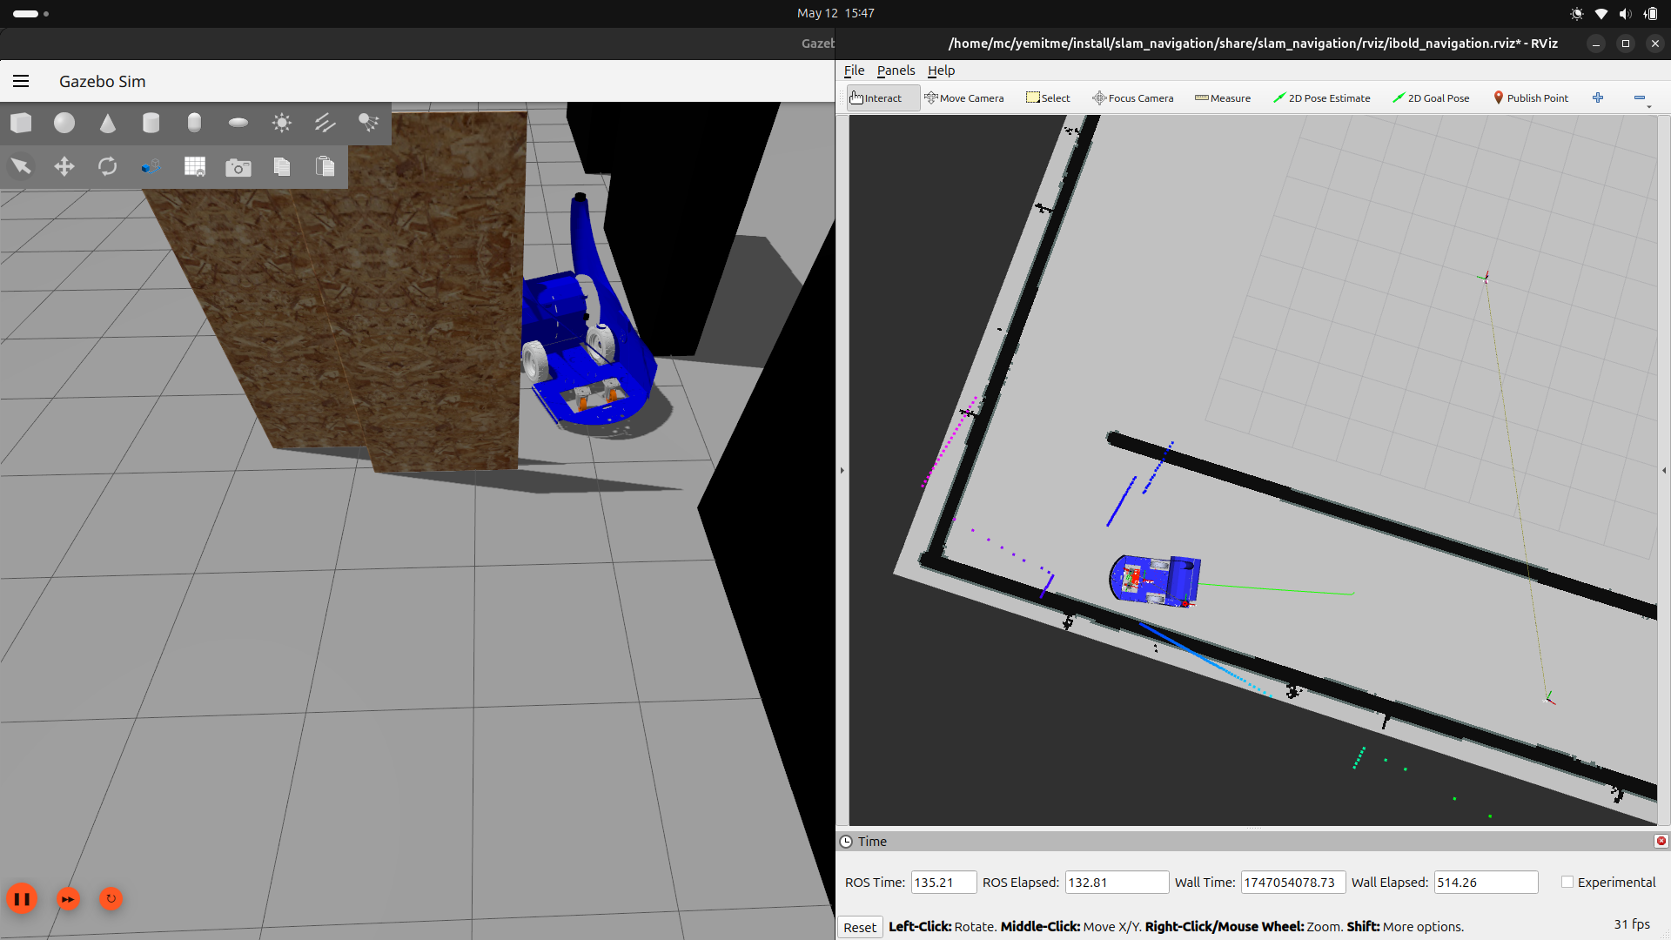Take a screenshot with camera icon
The image size is (1671, 940).
pyautogui.click(x=238, y=167)
